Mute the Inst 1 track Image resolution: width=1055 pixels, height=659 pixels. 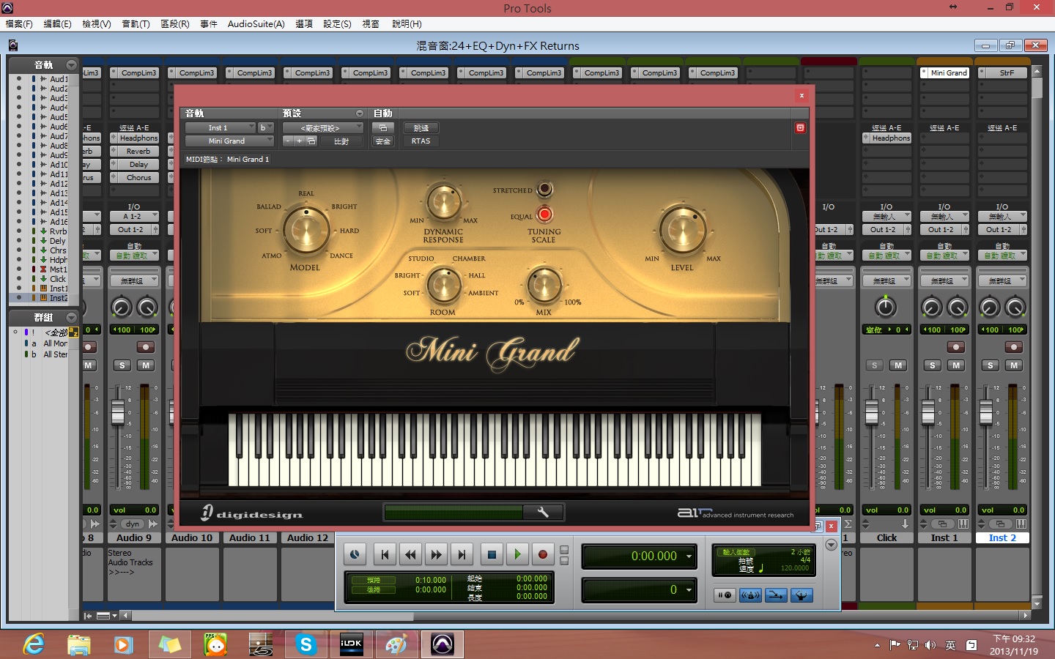pos(956,365)
